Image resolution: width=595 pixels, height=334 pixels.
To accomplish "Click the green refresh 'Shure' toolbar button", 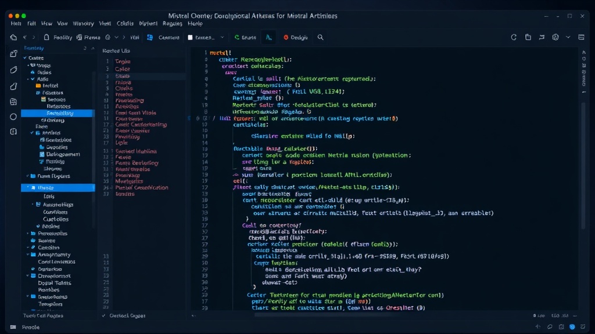I will pyautogui.click(x=245, y=37).
